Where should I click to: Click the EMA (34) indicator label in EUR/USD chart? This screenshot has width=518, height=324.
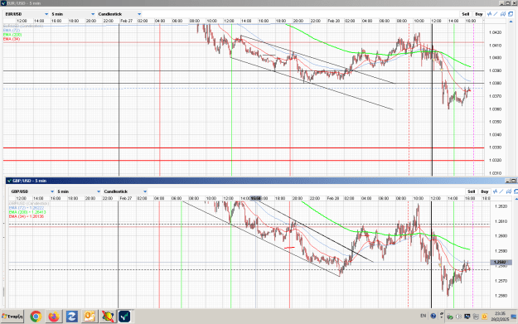pos(12,39)
